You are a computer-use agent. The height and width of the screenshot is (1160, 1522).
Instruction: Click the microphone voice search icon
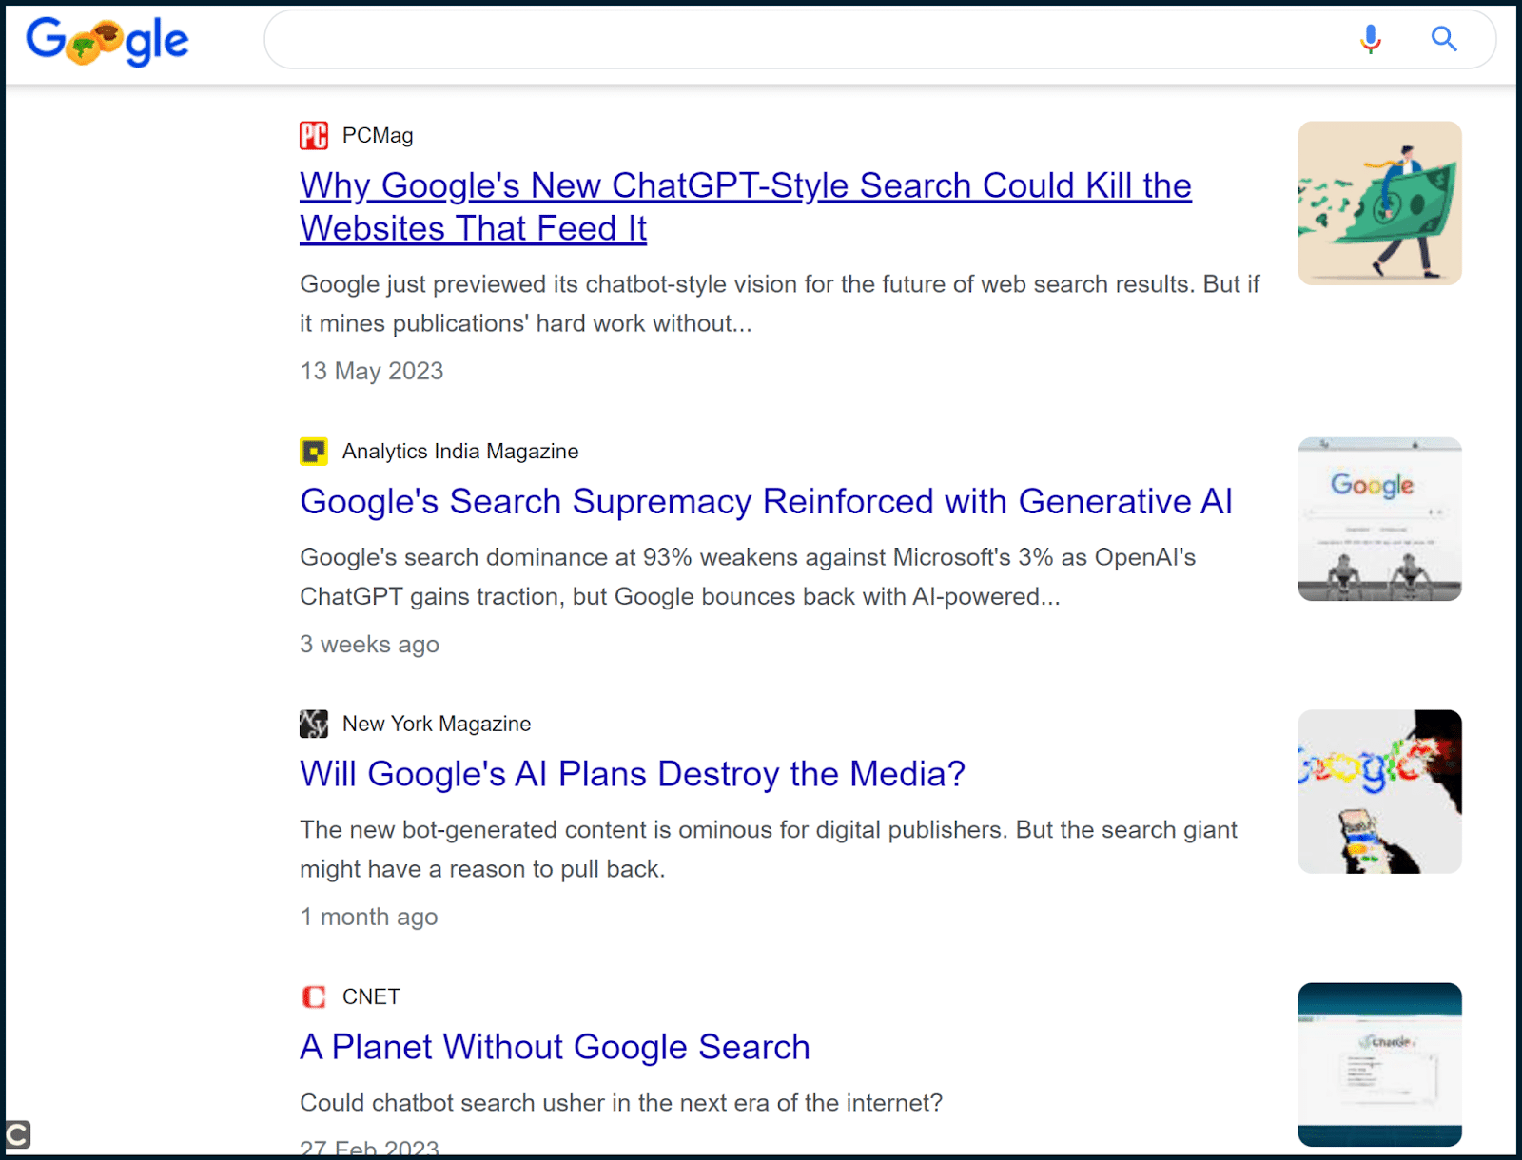(1370, 39)
